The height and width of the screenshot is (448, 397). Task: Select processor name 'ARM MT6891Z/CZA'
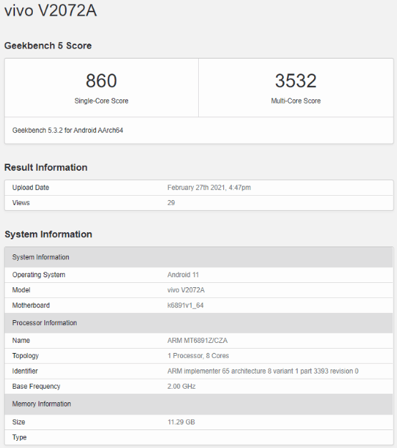(x=197, y=341)
